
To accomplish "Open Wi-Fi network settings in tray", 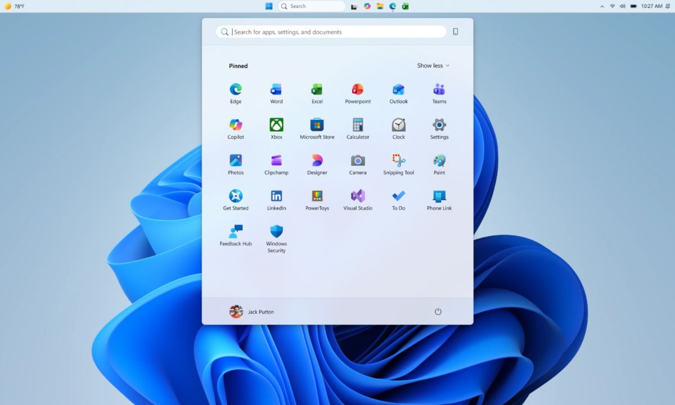I will pyautogui.click(x=613, y=6).
